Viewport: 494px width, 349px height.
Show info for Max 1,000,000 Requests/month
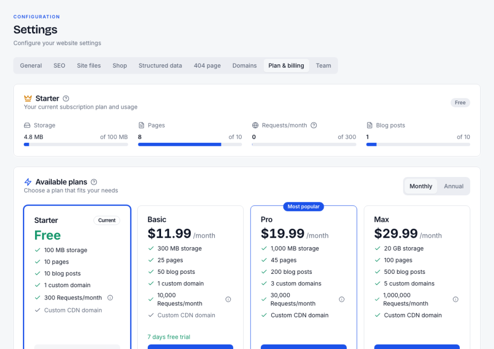tap(455, 299)
